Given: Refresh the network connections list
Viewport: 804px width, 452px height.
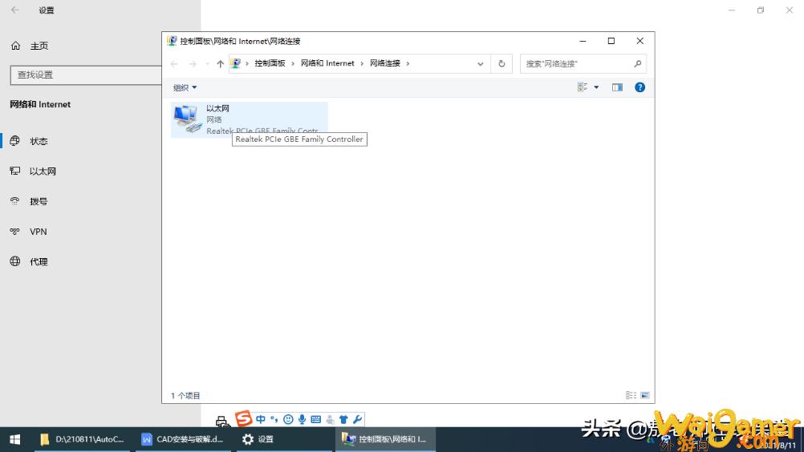Looking at the screenshot, I should (x=501, y=63).
